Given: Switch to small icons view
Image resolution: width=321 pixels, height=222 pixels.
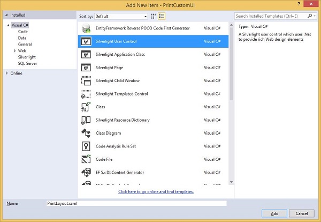Looking at the screenshot, I should (x=154, y=16).
